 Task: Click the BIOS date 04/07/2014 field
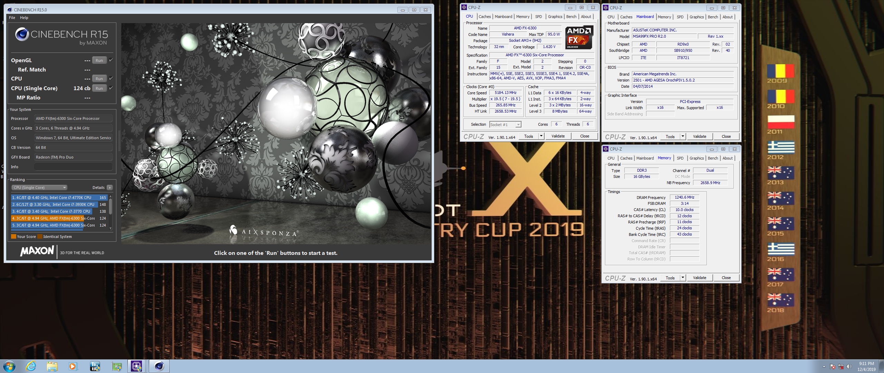point(683,86)
